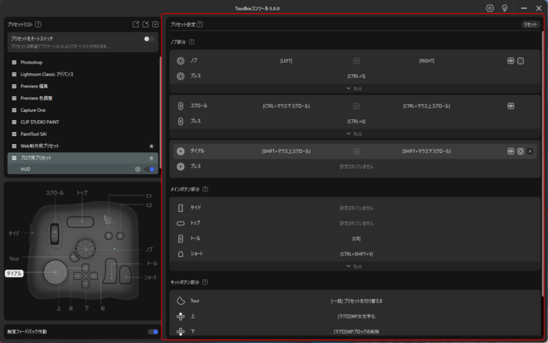Click the export preset icon in the プリセットリスト header
Screen dimensions: 548x343
click(x=136, y=24)
